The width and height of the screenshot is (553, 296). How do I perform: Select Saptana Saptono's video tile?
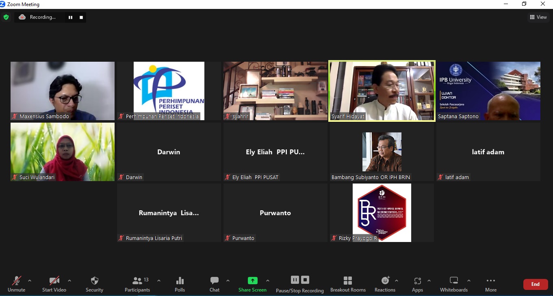click(488, 91)
